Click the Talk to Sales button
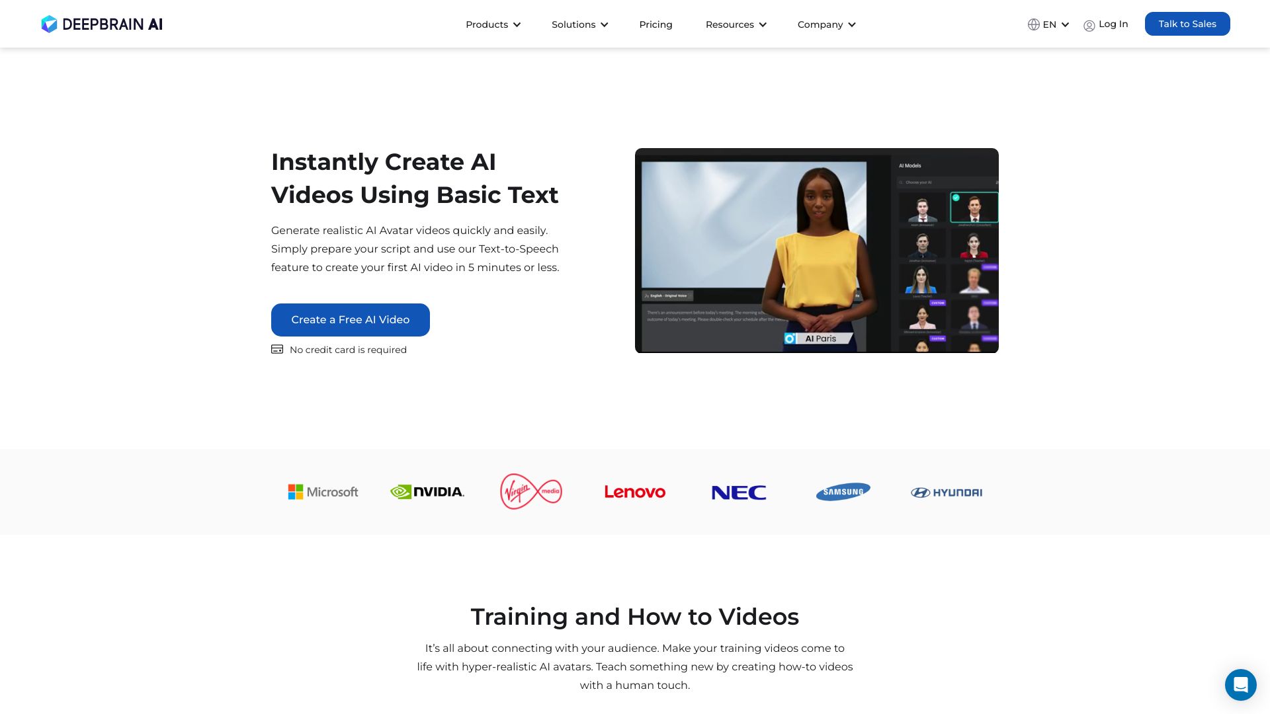 [1187, 24]
